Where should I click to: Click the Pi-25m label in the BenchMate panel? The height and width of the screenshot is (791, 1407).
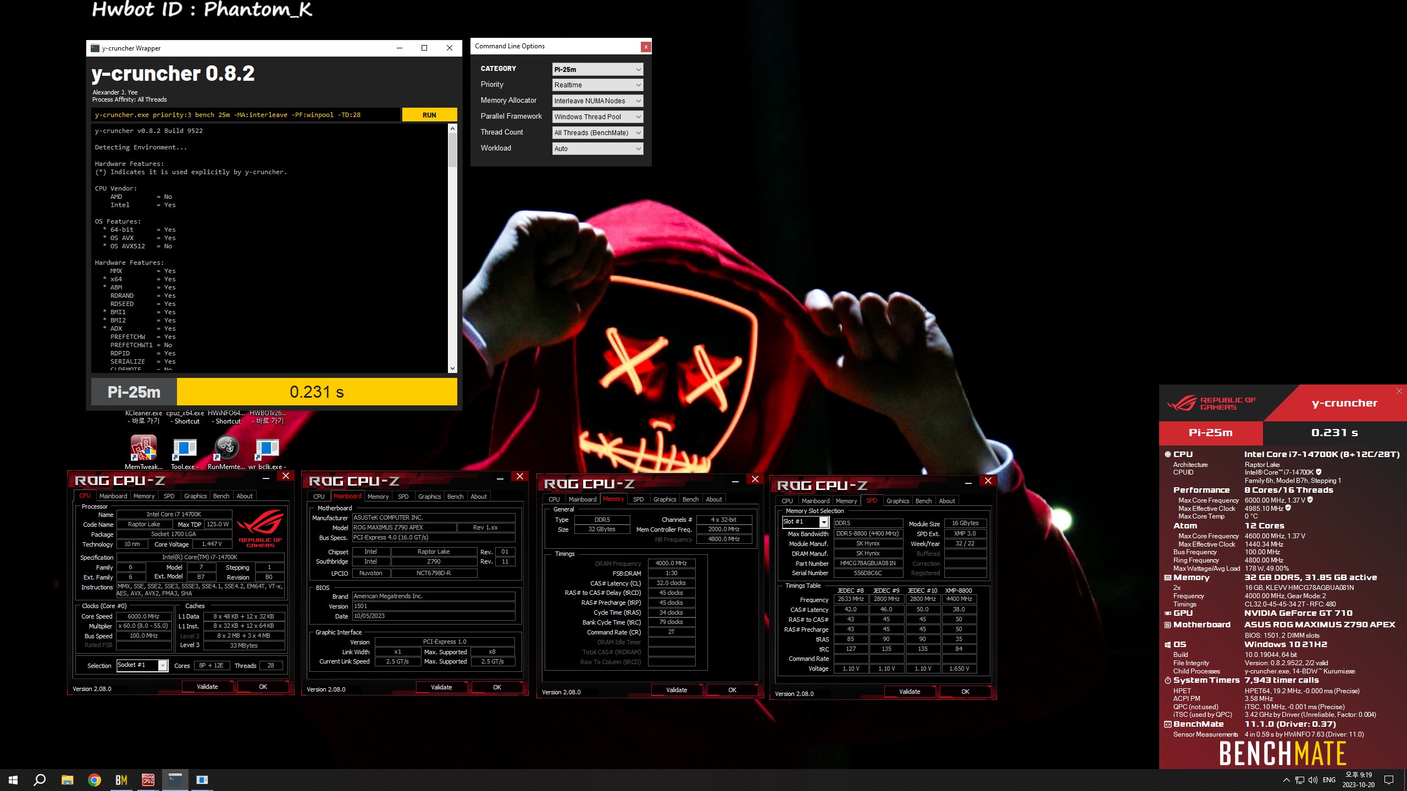pos(1211,433)
